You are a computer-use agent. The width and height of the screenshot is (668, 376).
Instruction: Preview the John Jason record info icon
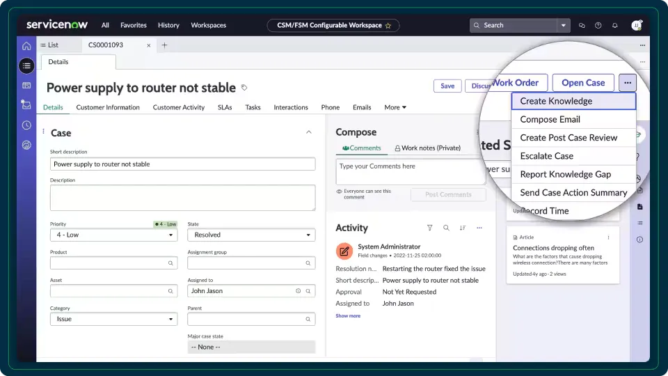[x=299, y=291]
